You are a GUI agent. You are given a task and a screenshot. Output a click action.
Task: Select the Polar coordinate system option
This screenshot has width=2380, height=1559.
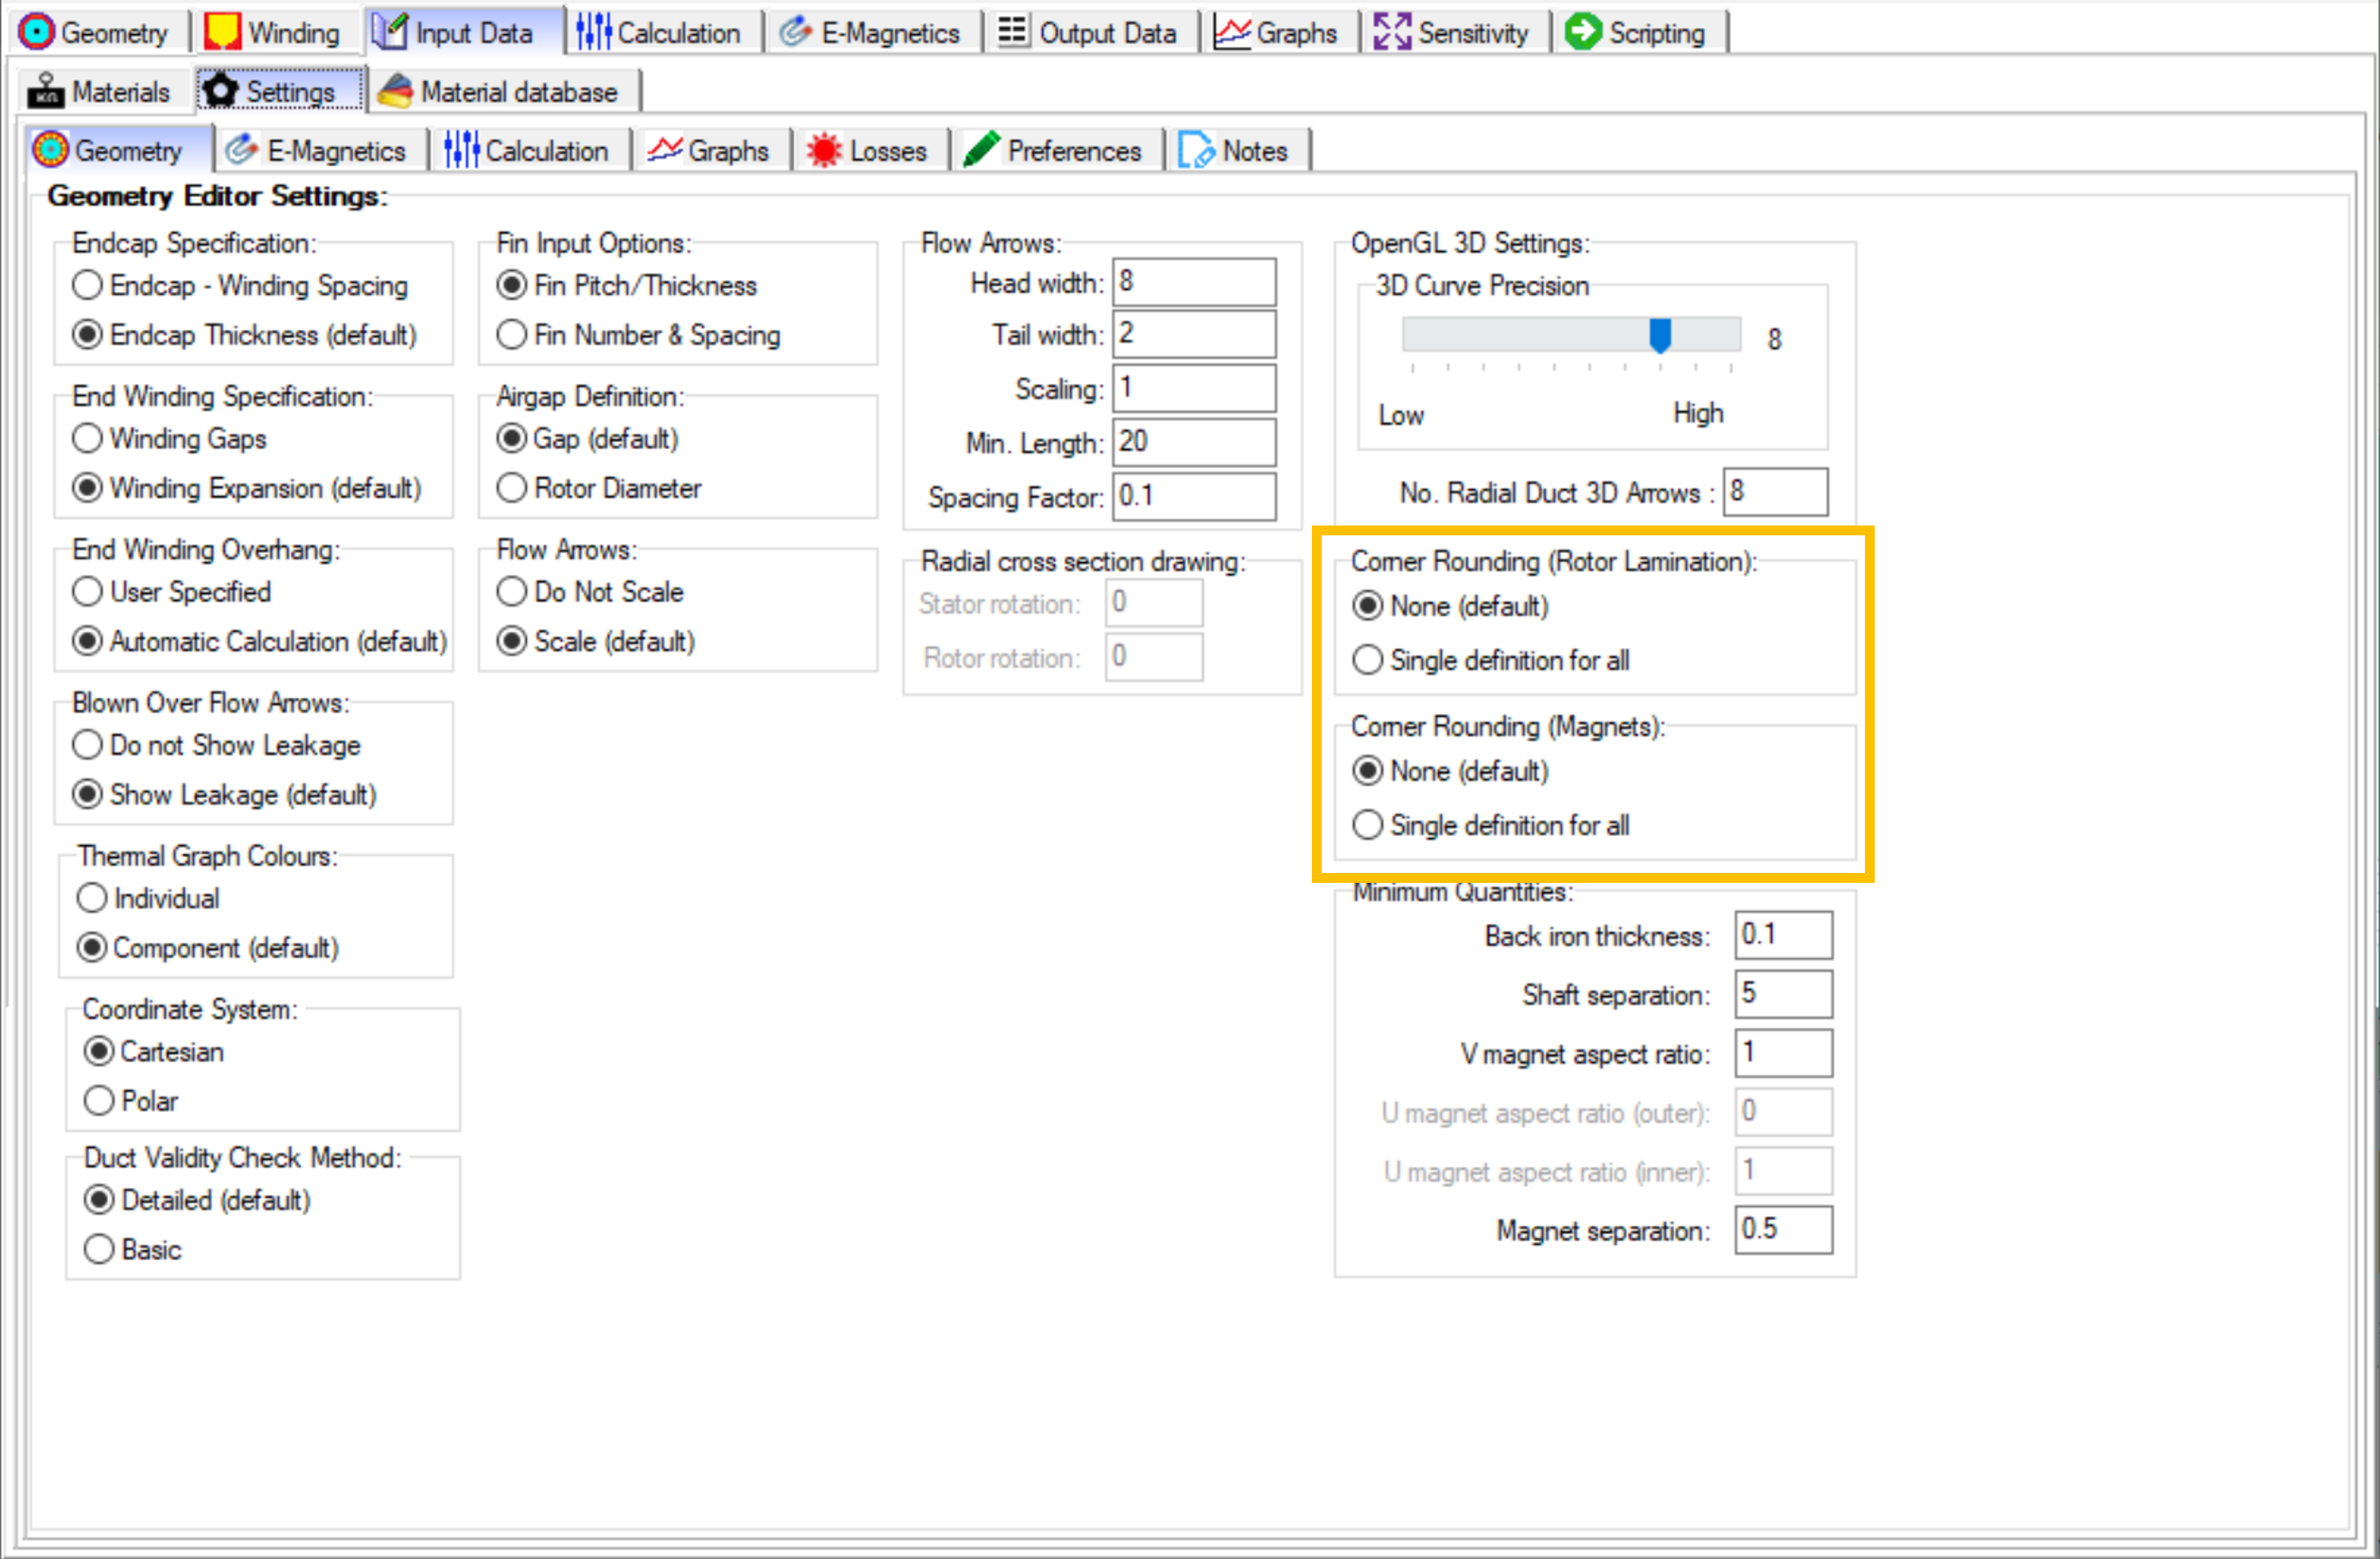(x=98, y=1100)
